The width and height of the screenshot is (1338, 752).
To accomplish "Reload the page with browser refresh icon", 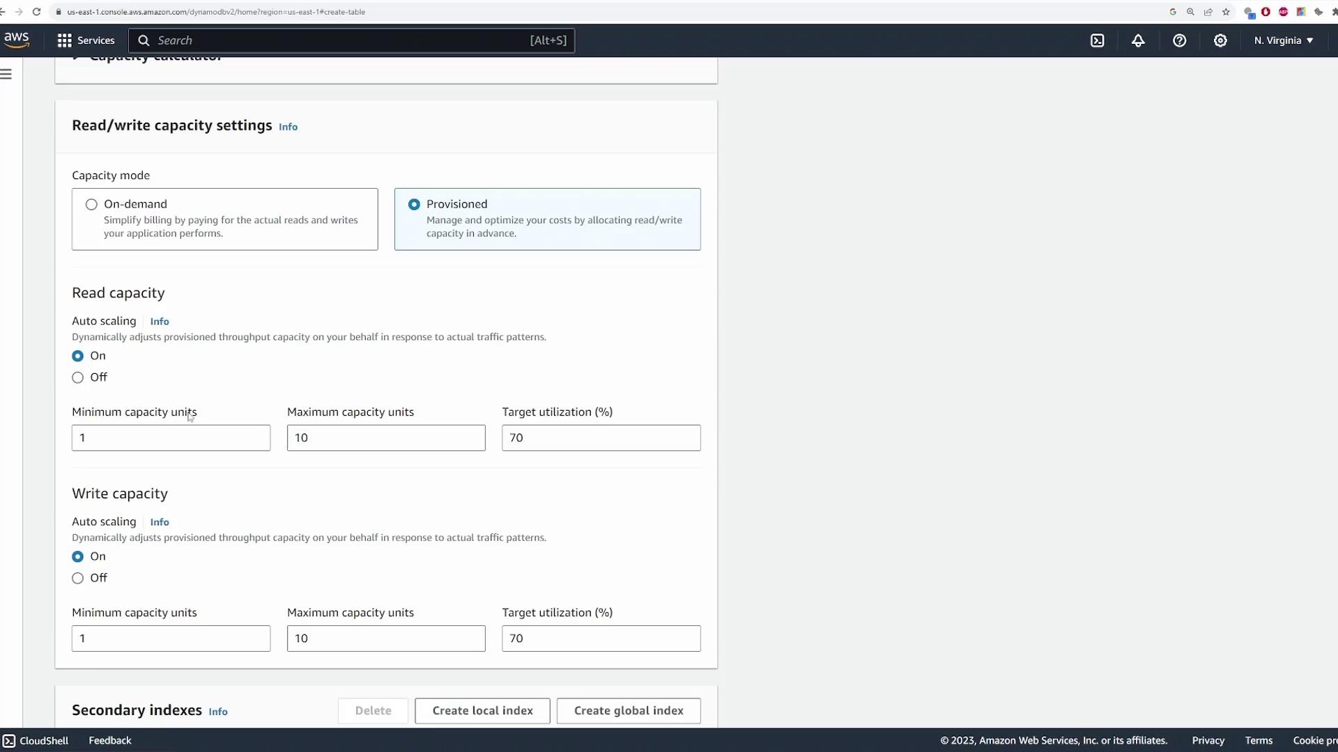I will (36, 12).
